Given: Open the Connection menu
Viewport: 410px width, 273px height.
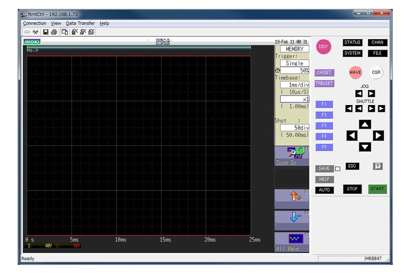Looking at the screenshot, I should 35,23.
